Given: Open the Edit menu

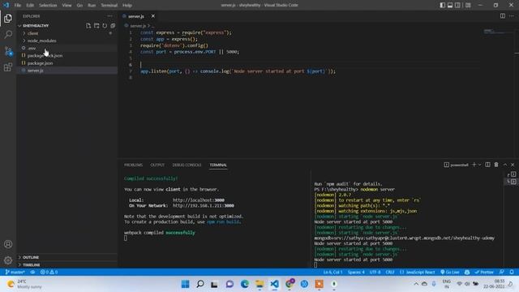Looking at the screenshot, I should pyautogui.click(x=30, y=5).
